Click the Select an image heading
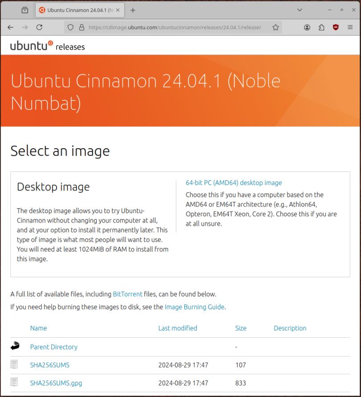This screenshot has height=397, width=361. [x=60, y=151]
